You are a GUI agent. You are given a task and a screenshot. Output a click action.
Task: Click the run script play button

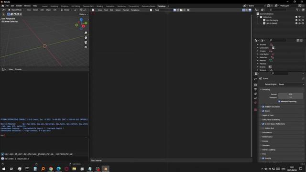pyautogui.click(x=188, y=10)
